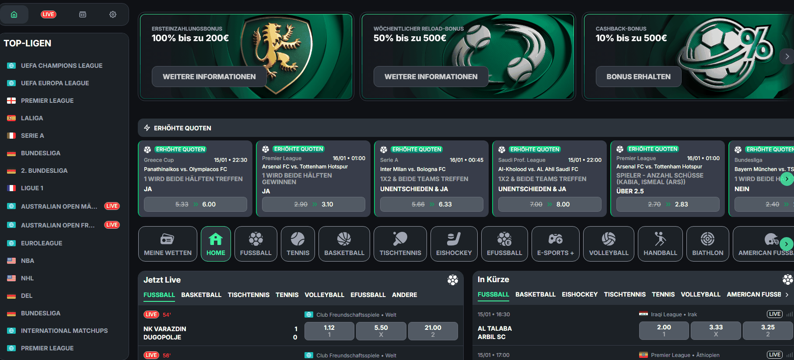Select the eFussball sport icon
794x360 pixels.
tap(504, 239)
